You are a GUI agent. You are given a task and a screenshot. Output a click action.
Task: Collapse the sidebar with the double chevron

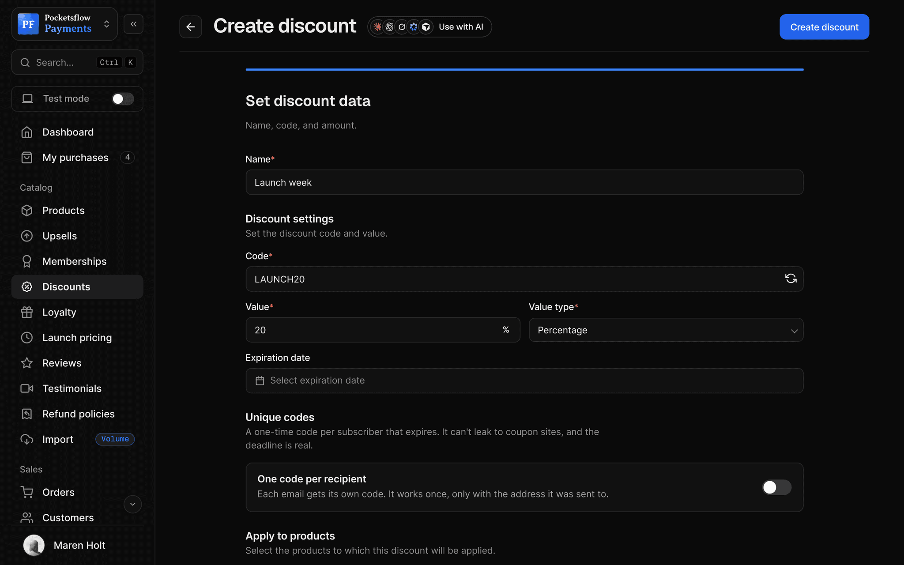133,24
